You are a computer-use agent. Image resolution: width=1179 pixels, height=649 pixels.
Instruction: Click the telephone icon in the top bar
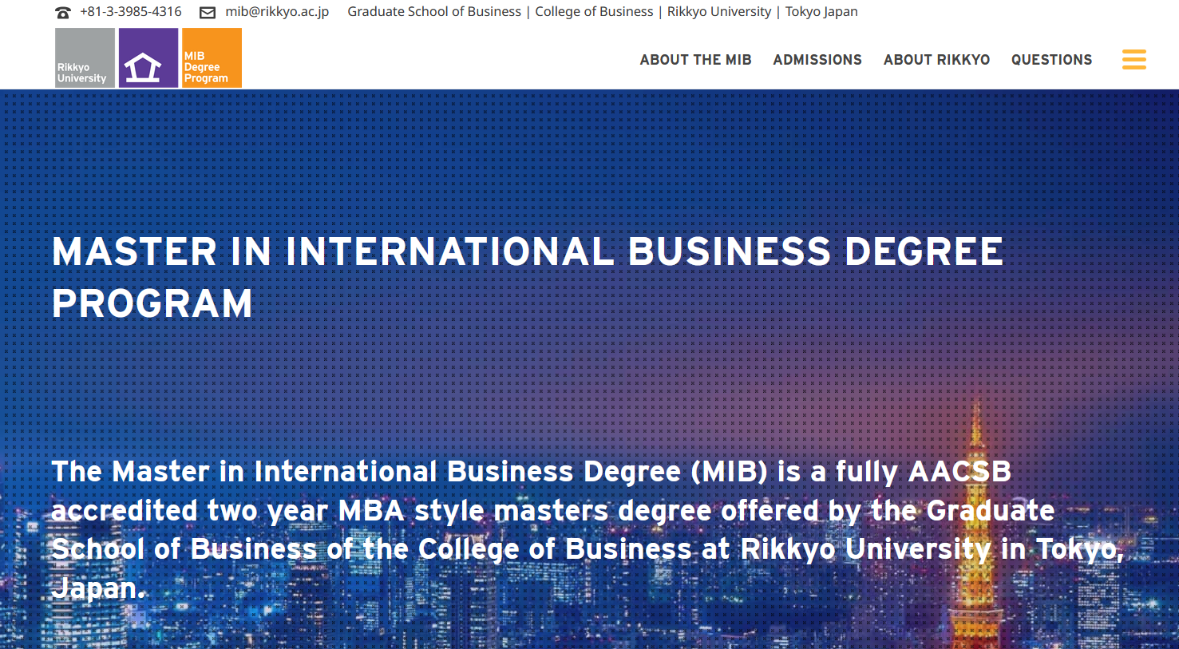(x=63, y=13)
